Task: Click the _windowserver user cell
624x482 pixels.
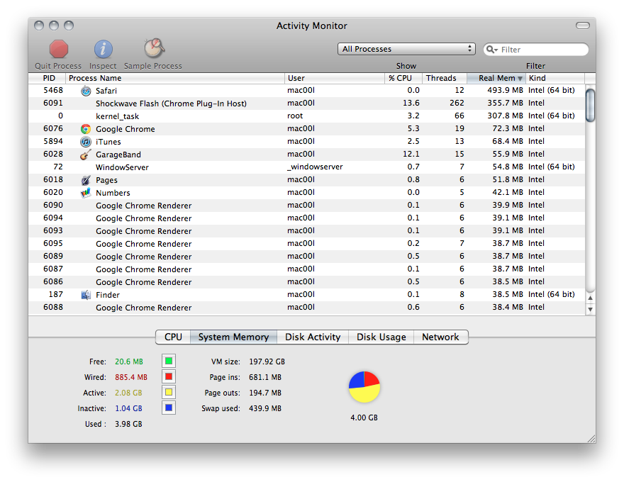Action: [315, 167]
